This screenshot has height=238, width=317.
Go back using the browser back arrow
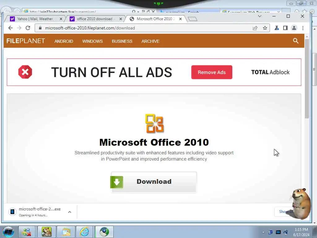10,28
